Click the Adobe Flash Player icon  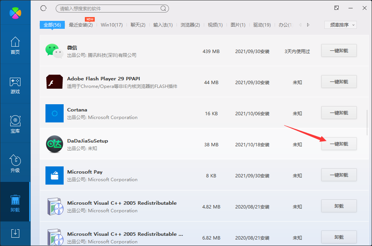pyautogui.click(x=54, y=81)
